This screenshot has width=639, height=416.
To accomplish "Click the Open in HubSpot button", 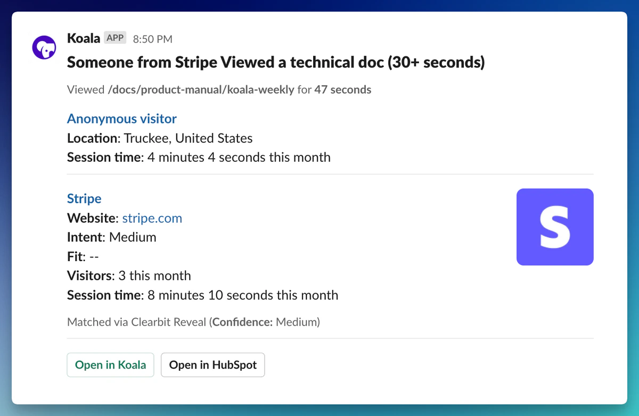I will pyautogui.click(x=213, y=365).
